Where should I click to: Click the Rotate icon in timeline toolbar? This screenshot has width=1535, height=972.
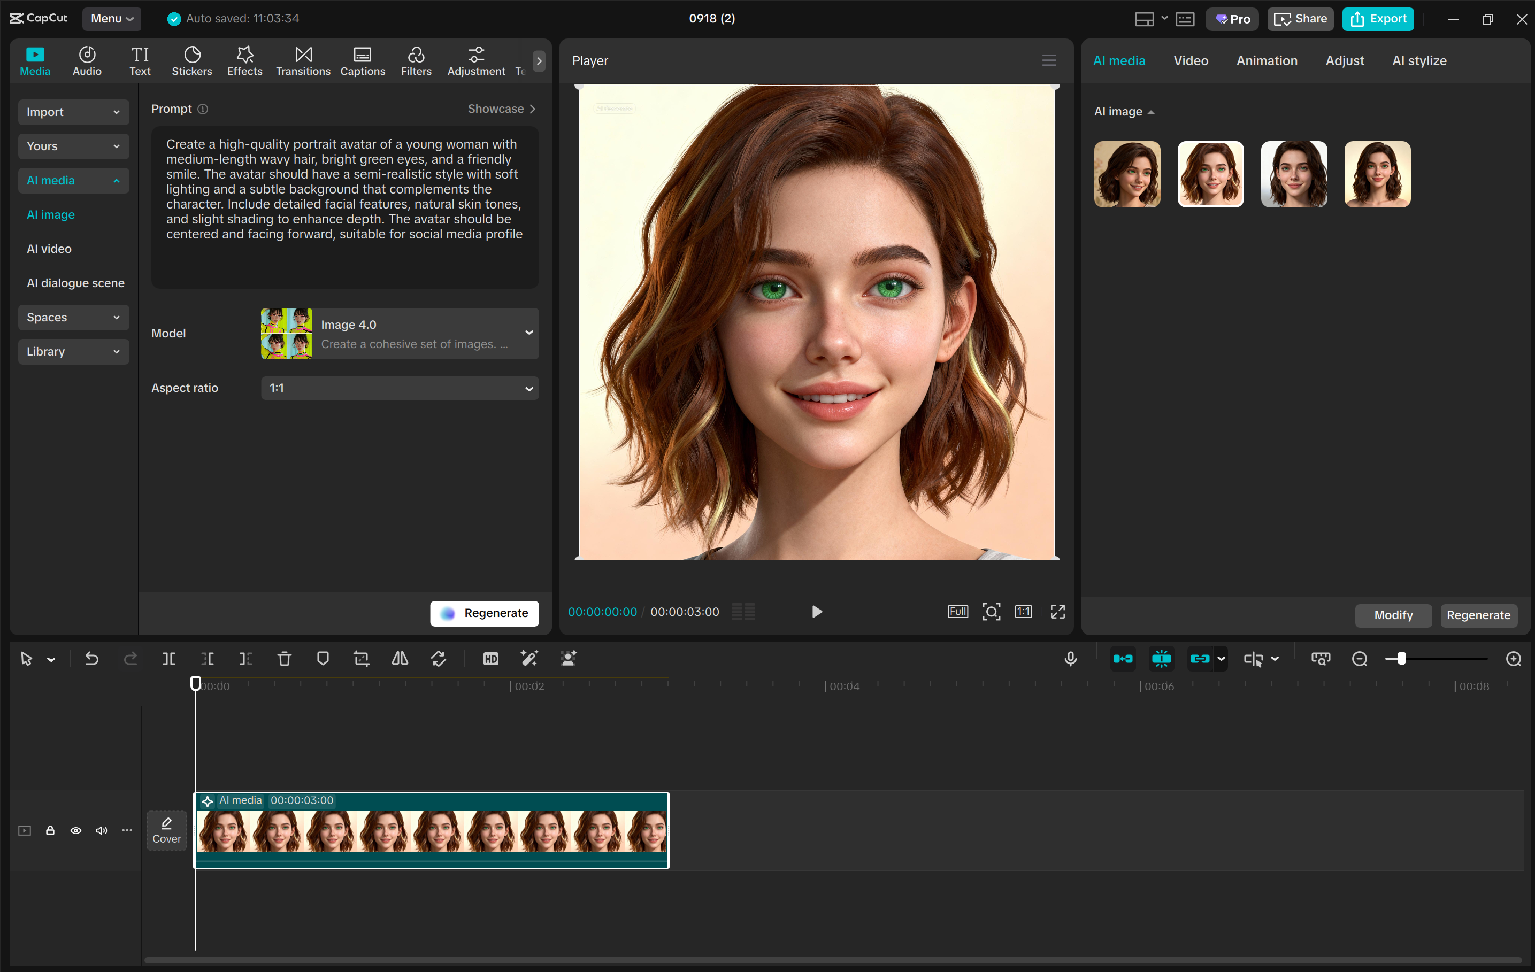[439, 659]
